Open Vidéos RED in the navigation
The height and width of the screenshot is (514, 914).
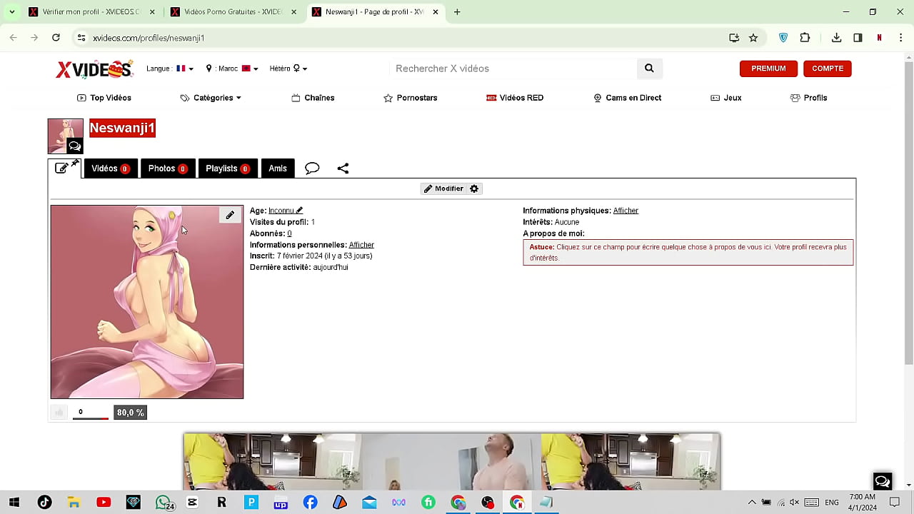515,98
